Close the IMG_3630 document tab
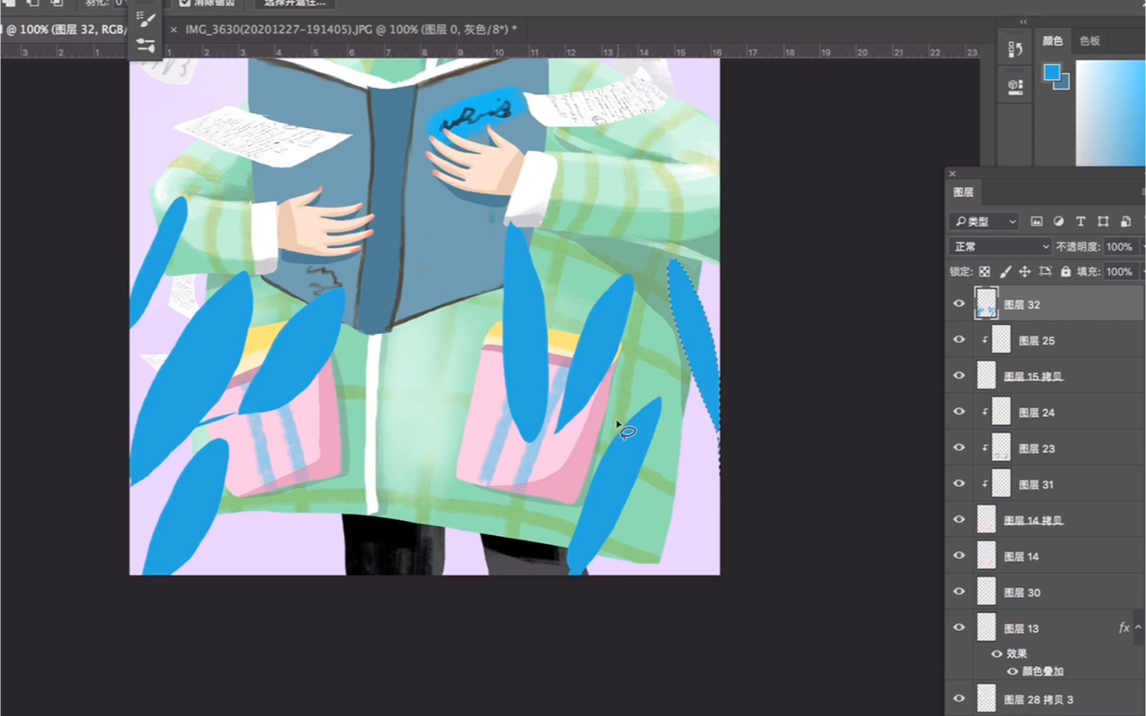Viewport: 1146px width, 716px height. [x=174, y=30]
